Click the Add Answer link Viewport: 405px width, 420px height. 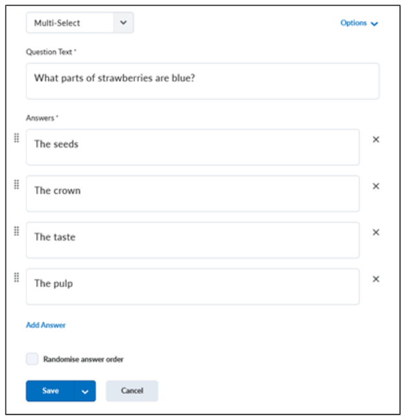pos(45,325)
